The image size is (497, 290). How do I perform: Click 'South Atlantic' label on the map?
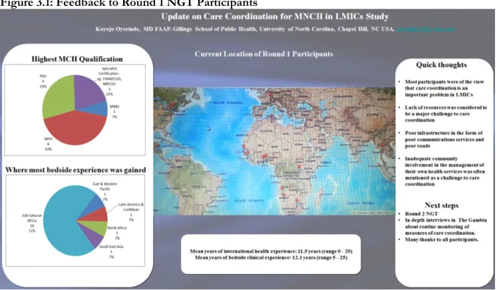pyautogui.click(x=249, y=200)
